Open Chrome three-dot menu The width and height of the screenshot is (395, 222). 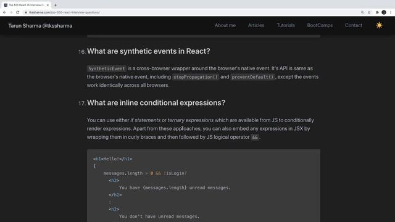tap(391, 12)
